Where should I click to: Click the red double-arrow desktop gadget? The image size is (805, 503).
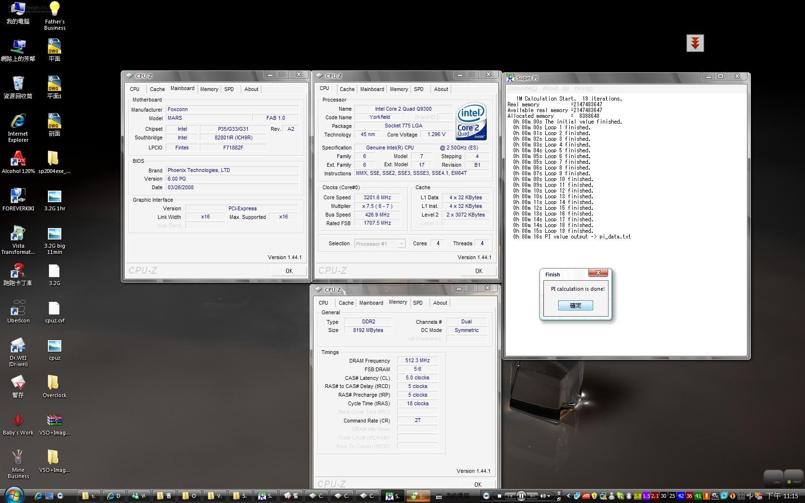(695, 43)
